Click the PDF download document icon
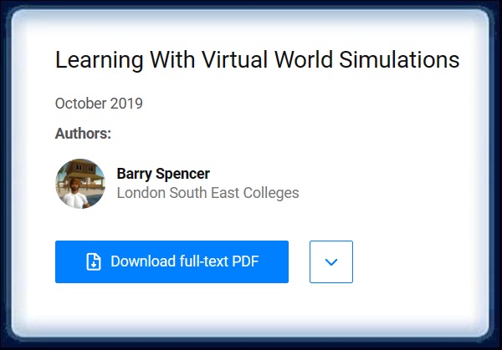This screenshot has width=502, height=350. tap(94, 261)
